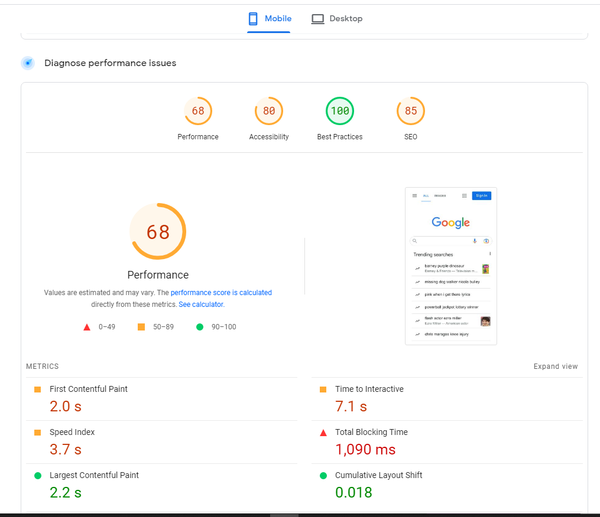The height and width of the screenshot is (517, 600).
Task: Select the Performance 68 score gauge at top
Action: point(198,111)
